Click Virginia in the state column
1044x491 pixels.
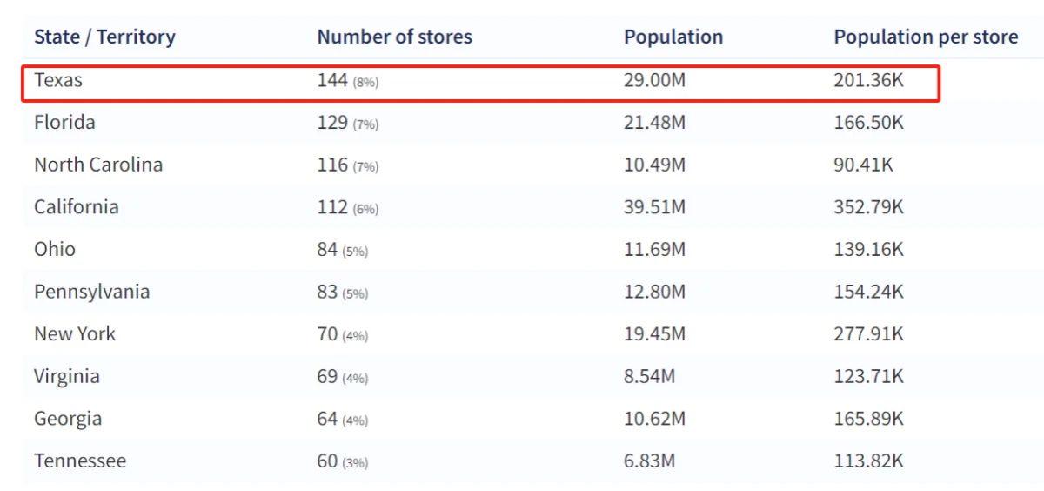pos(67,377)
